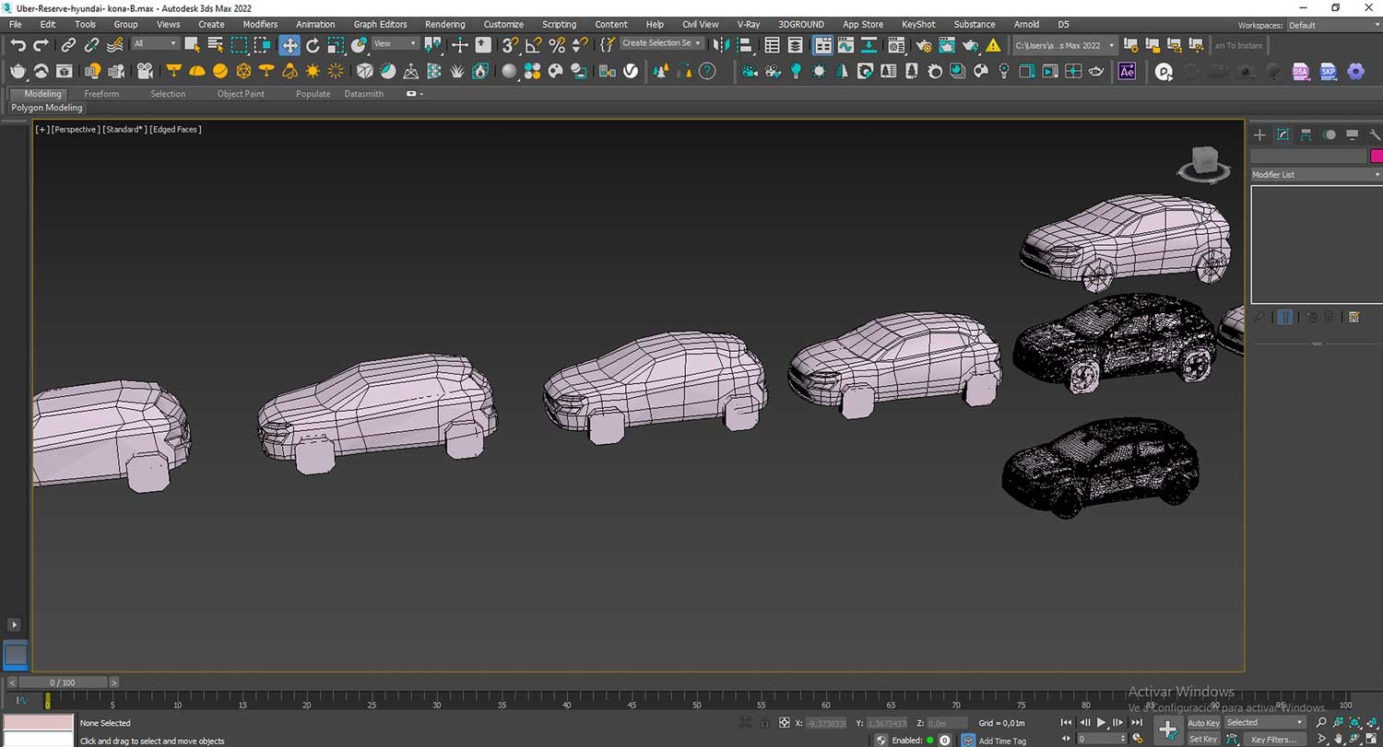Viewport: 1383px width, 747px height.
Task: Click the Set Key button
Action: click(1203, 739)
